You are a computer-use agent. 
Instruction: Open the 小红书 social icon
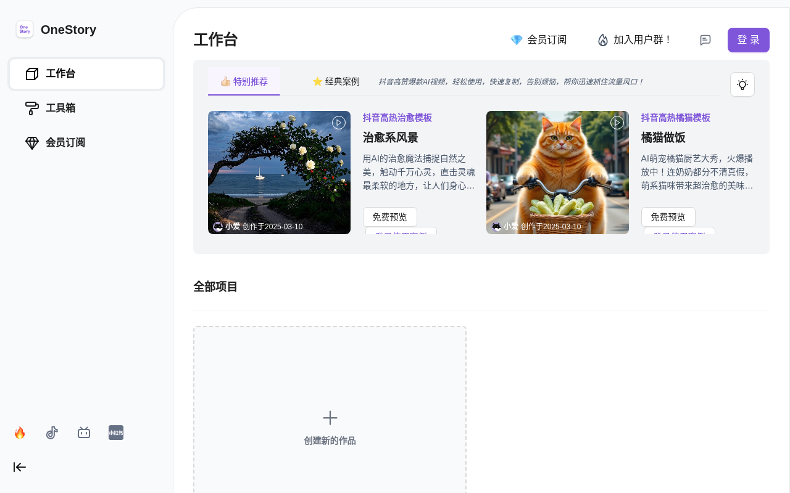pyautogui.click(x=116, y=433)
